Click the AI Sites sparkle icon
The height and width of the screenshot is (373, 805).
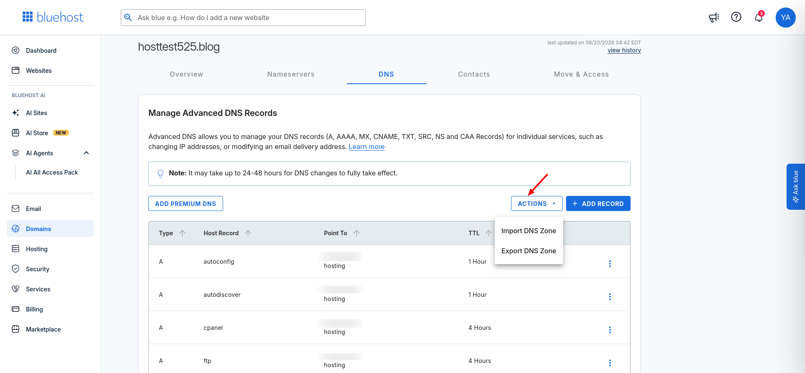pyautogui.click(x=16, y=113)
